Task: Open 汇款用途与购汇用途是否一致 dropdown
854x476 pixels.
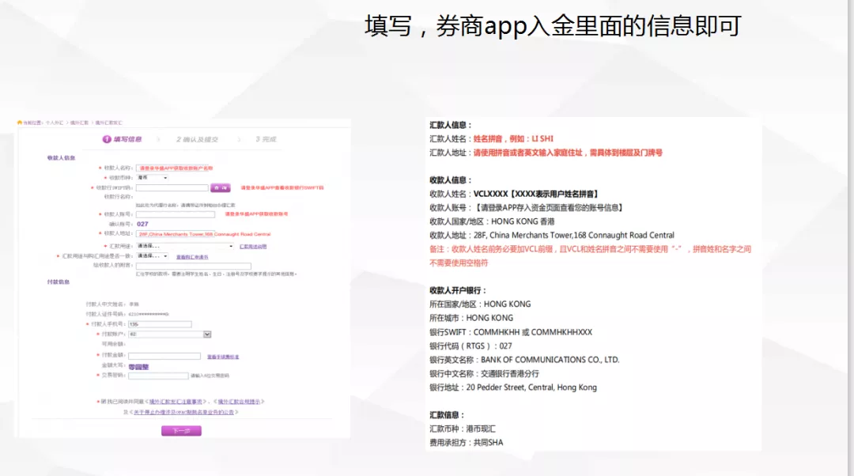Action: point(153,256)
